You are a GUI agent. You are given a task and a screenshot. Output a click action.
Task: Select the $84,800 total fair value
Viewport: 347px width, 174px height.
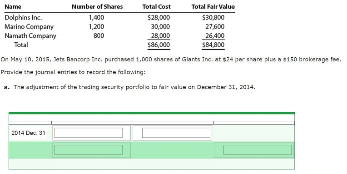213,45
